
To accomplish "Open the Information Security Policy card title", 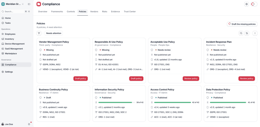I will (x=109, y=89).
